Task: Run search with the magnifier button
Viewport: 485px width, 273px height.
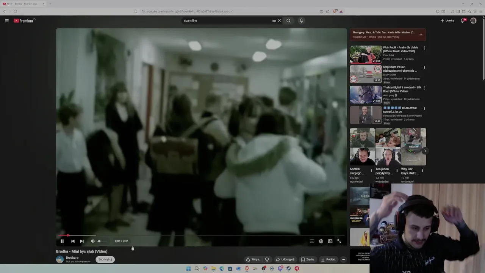Action: click(289, 20)
